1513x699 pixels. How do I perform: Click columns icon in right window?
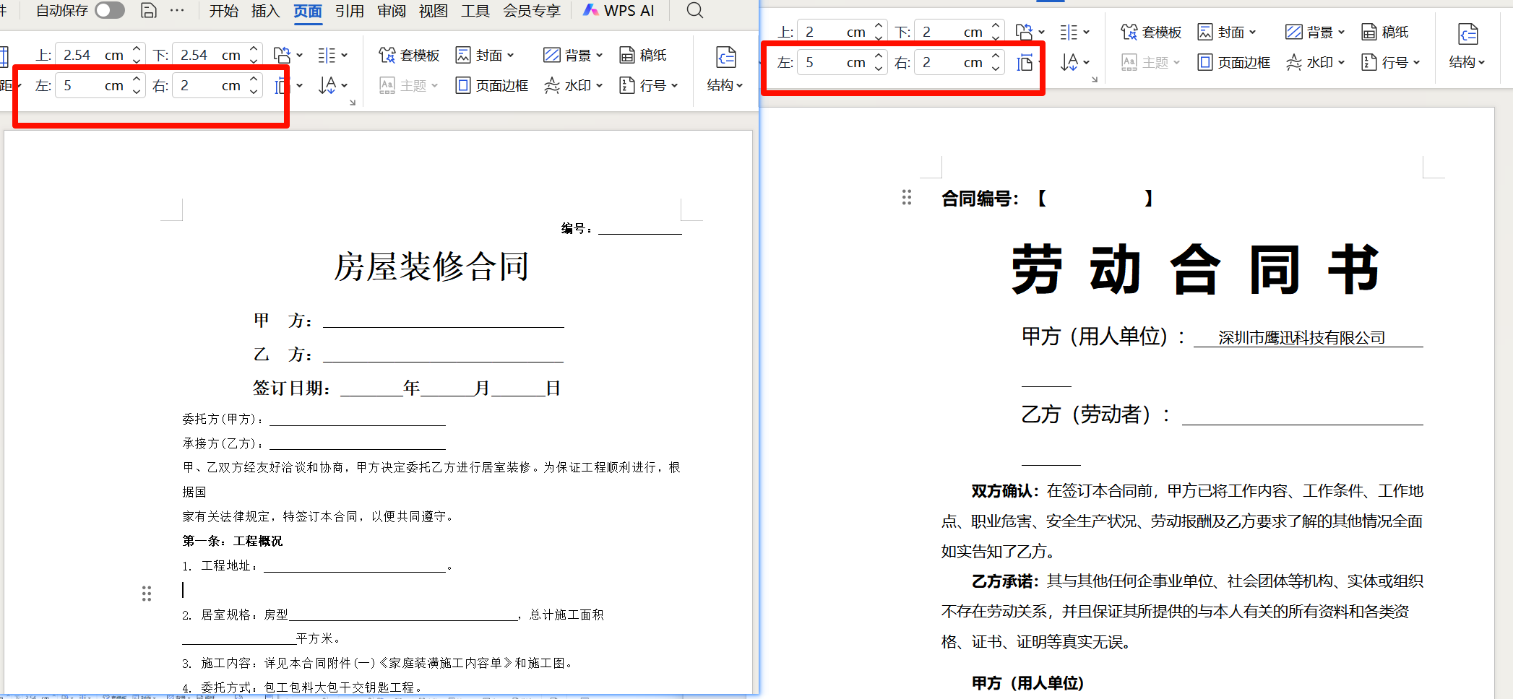pos(1069,32)
